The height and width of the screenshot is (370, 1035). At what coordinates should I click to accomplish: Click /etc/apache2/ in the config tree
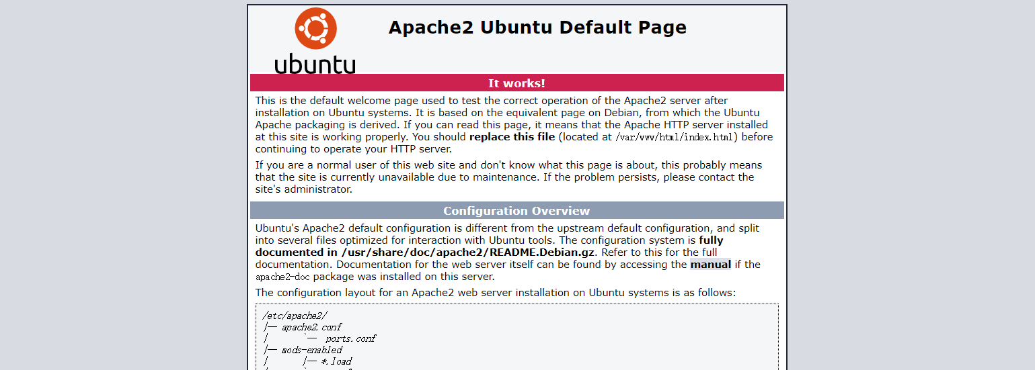tap(295, 316)
